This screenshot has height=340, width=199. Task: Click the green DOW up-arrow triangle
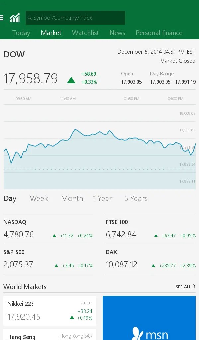point(71,80)
